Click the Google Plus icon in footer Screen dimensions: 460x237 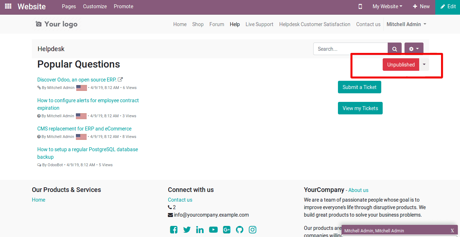[x=227, y=230]
